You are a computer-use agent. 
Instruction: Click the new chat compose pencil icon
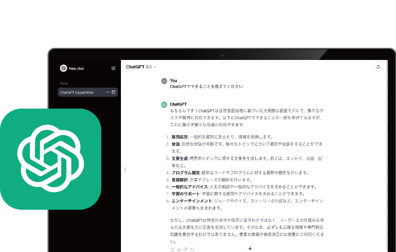pyautogui.click(x=113, y=68)
